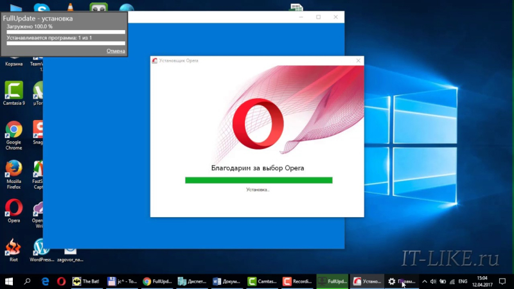Screen dimensions: 514x289
Task: Switch to the Word document taskbar button
Action: tap(227, 281)
